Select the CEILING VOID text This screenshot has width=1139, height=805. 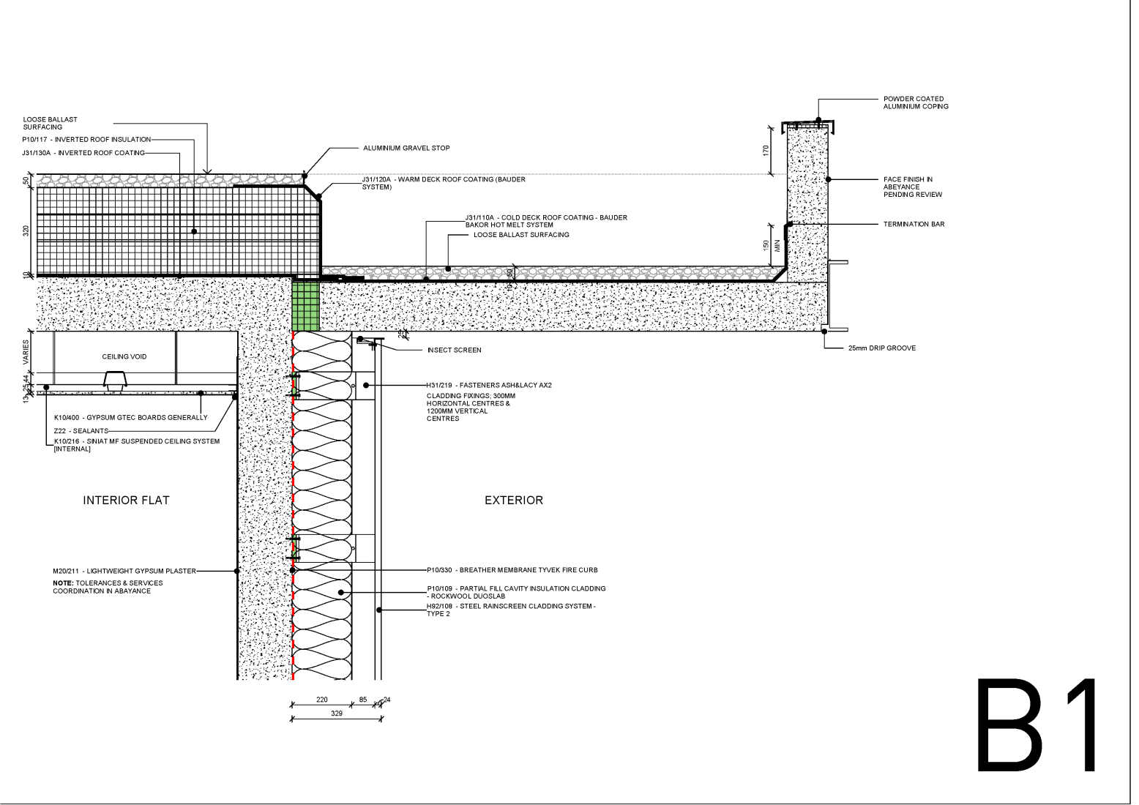click(x=124, y=357)
